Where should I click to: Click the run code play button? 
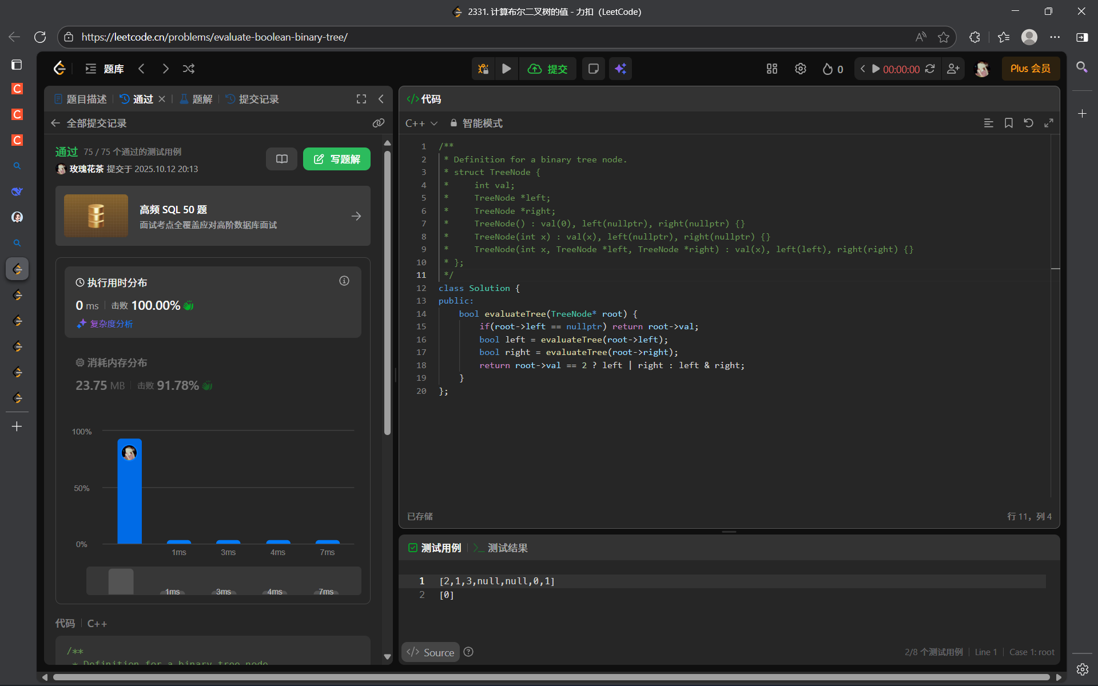(x=506, y=69)
